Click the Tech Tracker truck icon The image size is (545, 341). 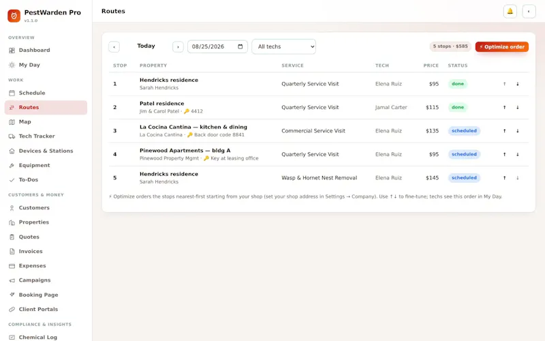click(x=12, y=136)
